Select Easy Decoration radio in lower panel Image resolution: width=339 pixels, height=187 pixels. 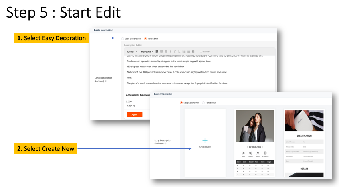tap(181, 102)
